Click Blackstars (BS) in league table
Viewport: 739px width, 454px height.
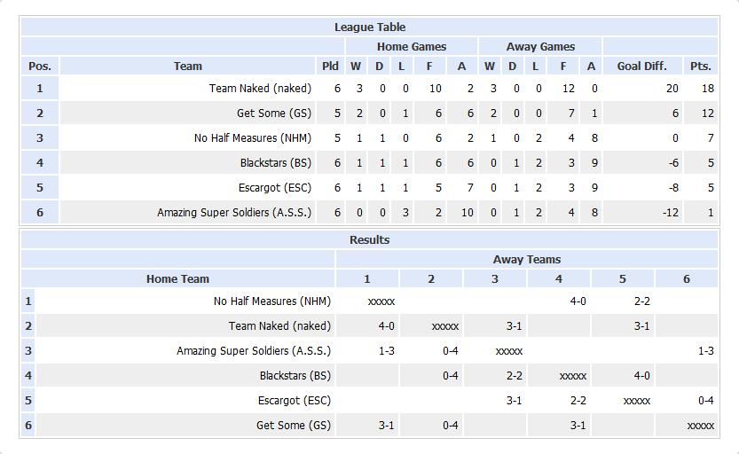(x=276, y=163)
